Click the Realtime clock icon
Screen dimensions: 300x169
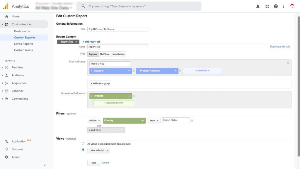click(x=7, y=67)
